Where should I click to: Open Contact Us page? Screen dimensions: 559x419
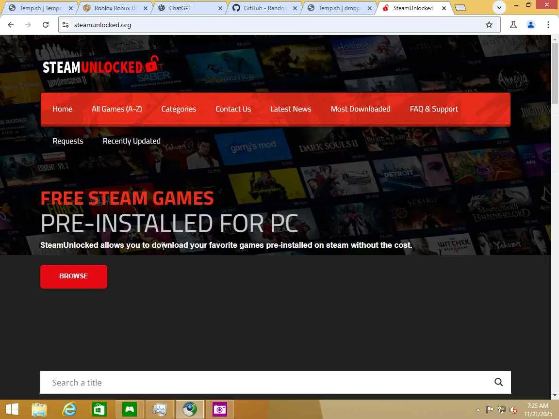click(x=233, y=109)
